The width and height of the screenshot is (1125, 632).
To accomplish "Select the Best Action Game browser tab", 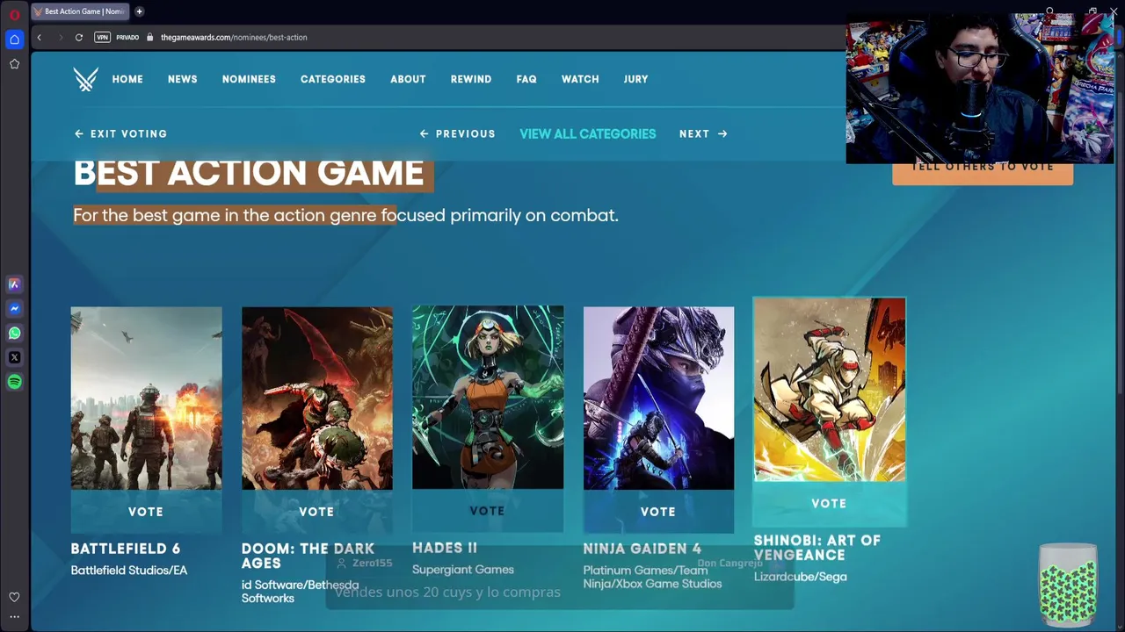I will coord(81,11).
